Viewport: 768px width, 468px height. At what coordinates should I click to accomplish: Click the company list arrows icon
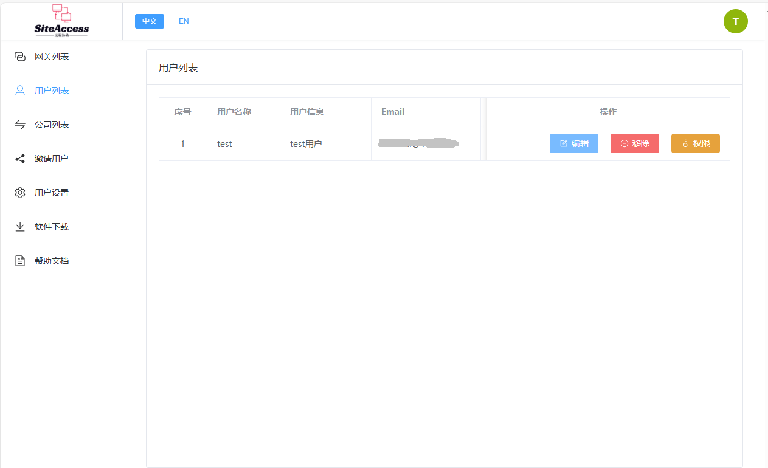[x=20, y=125]
